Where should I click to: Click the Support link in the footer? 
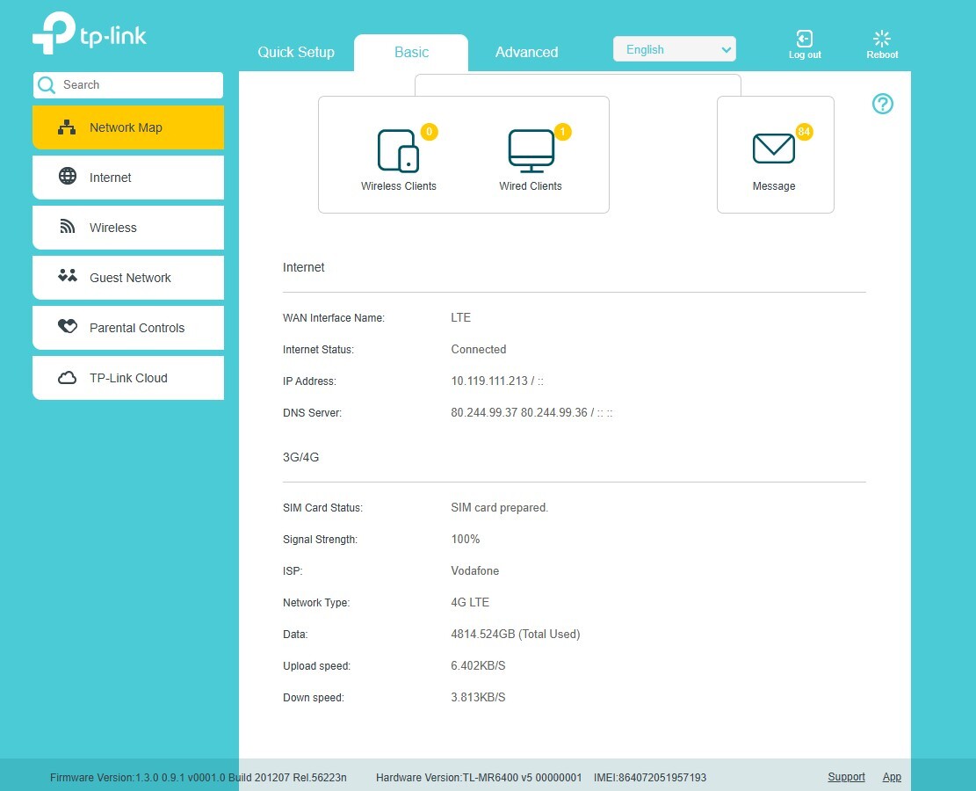pyautogui.click(x=846, y=777)
